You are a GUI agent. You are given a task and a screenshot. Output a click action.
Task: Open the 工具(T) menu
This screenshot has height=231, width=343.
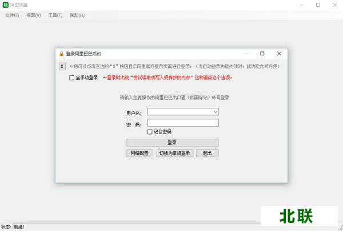pyautogui.click(x=55, y=15)
